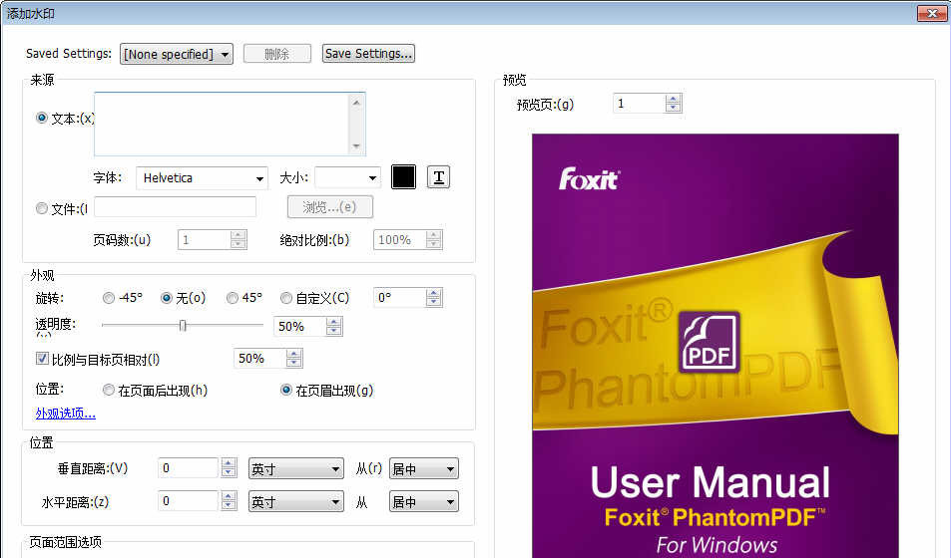Open the 垂直距离 unit 英寸 dropdown
Viewport: 951px width, 558px height.
(x=296, y=469)
